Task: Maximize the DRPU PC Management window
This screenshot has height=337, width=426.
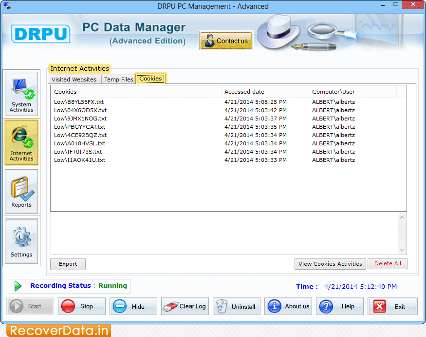Action: (x=395, y=4)
